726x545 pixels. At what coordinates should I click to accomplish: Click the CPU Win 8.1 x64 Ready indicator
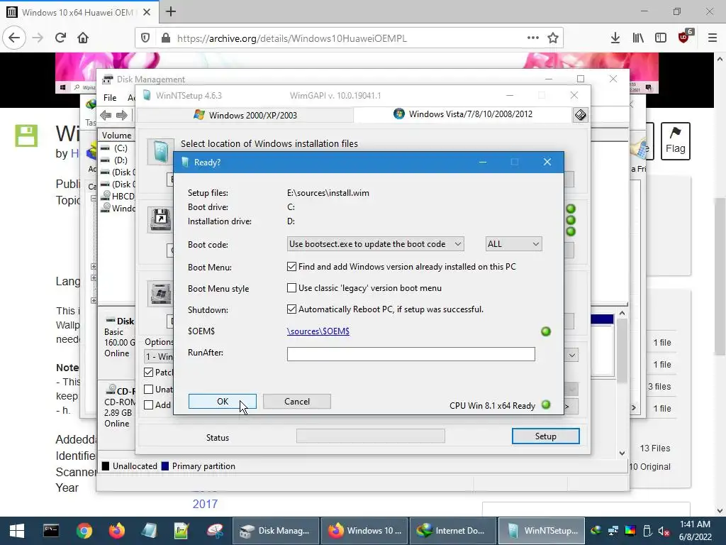tap(546, 404)
